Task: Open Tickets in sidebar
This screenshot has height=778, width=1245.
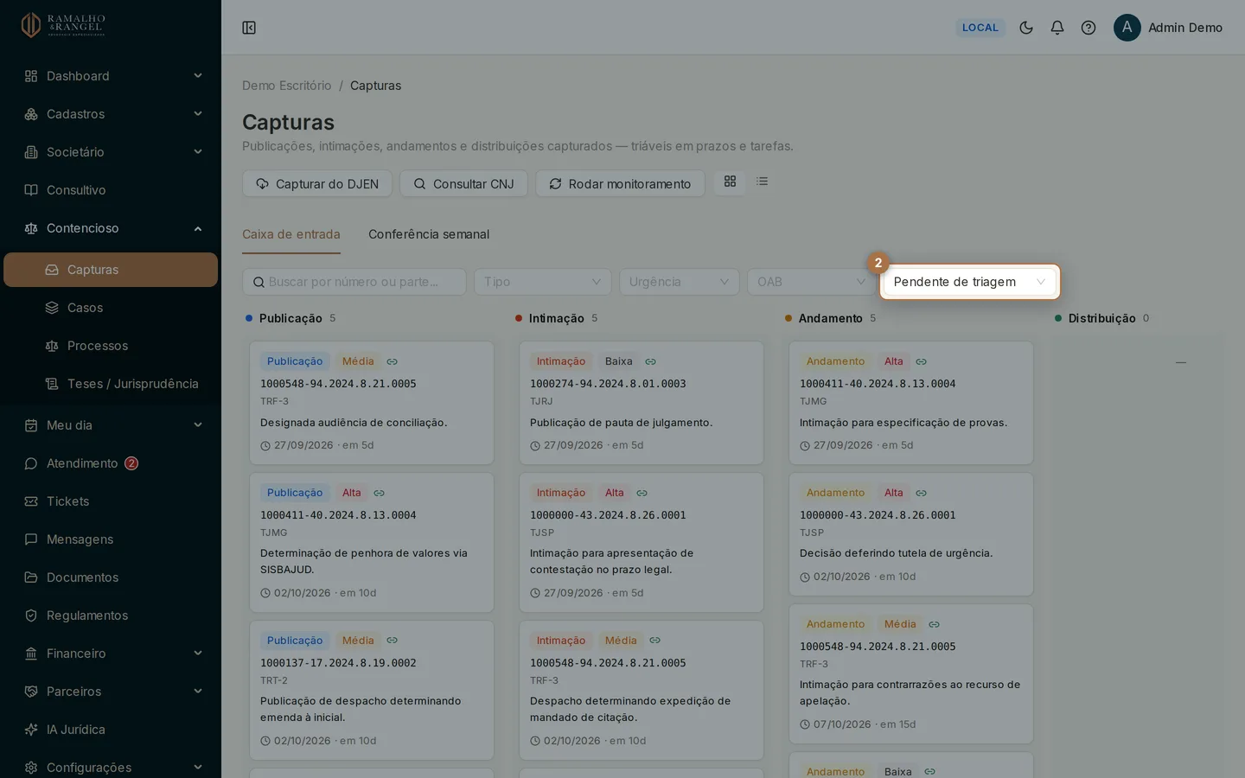Action: [x=111, y=501]
